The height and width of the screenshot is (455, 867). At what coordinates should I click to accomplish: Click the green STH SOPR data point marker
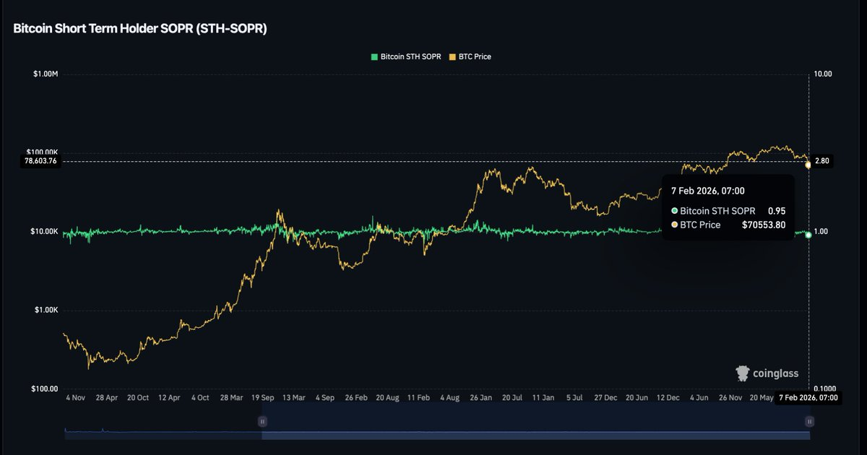coord(808,235)
